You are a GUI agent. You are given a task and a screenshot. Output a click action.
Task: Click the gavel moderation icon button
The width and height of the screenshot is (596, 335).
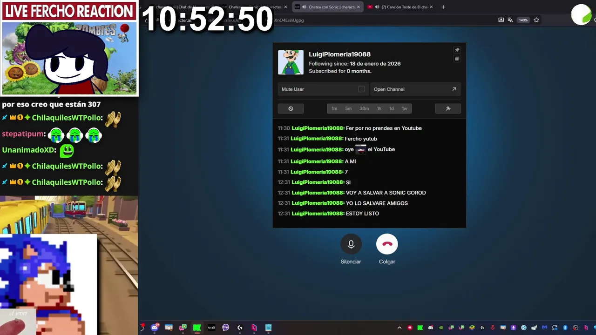[x=448, y=108]
